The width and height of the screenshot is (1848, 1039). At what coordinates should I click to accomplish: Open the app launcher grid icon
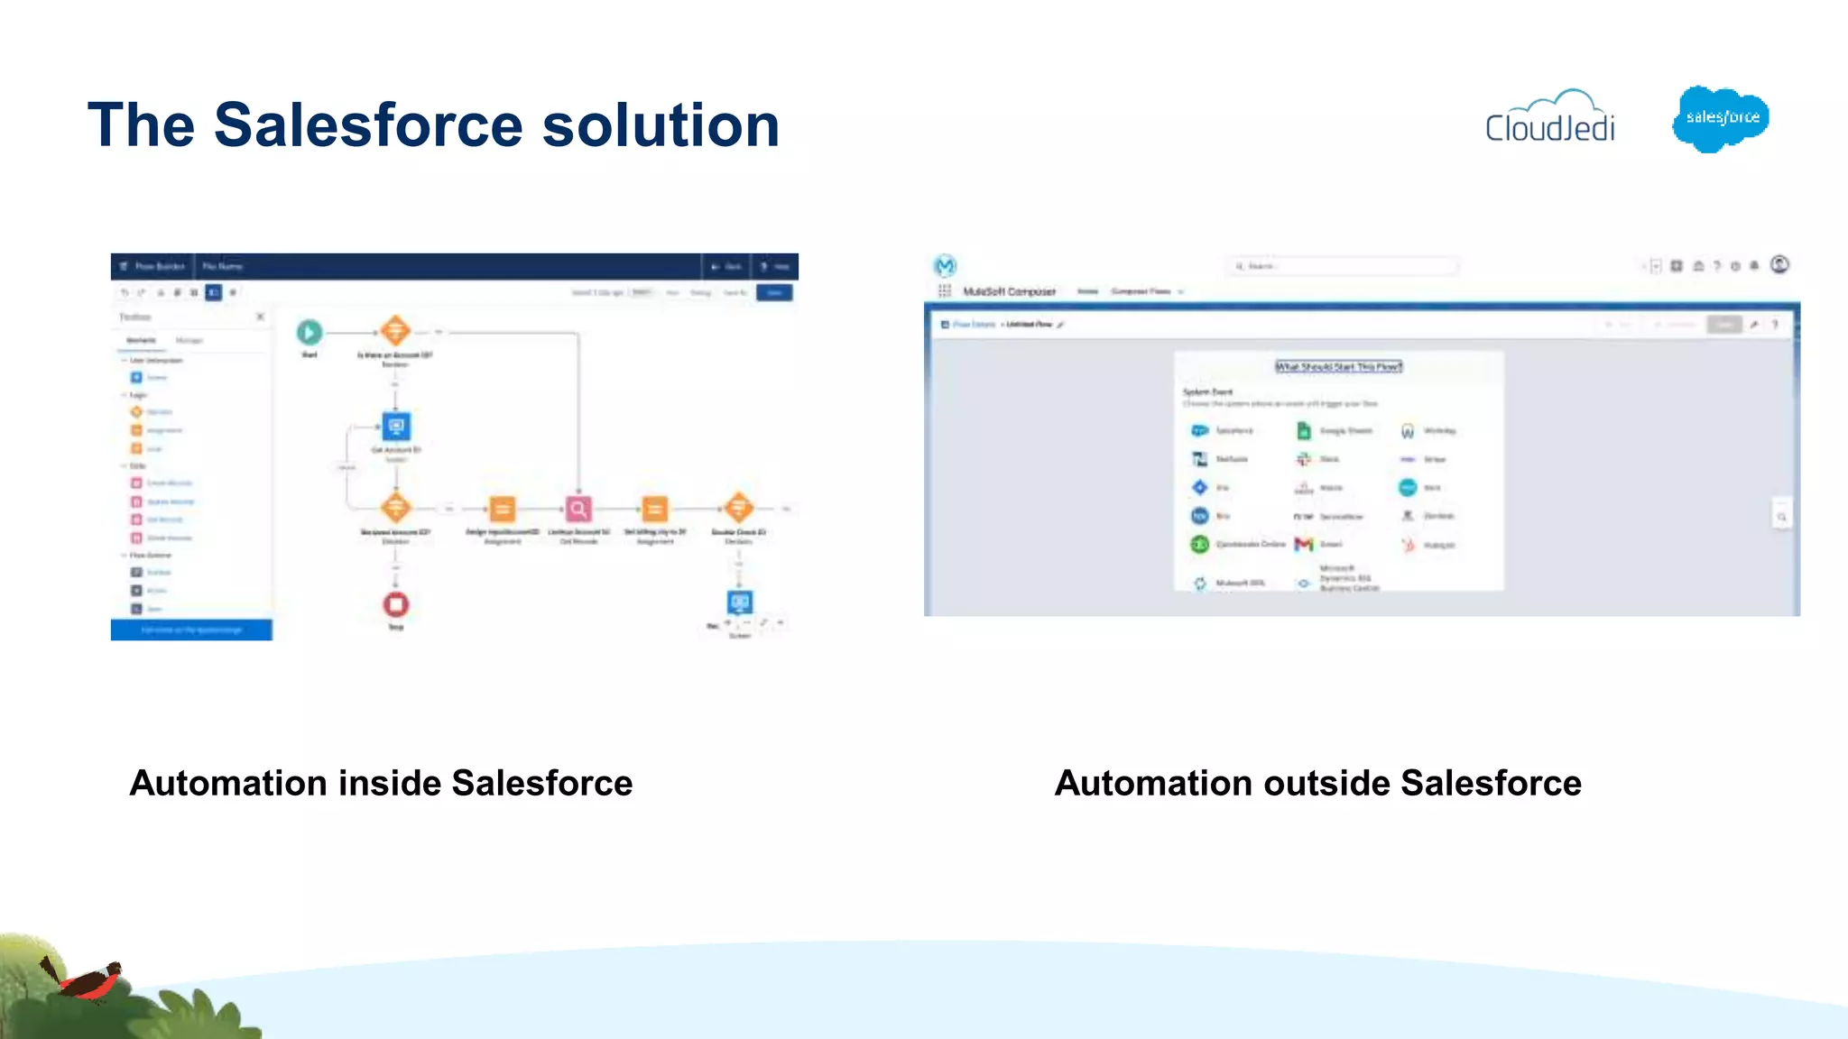coord(944,290)
